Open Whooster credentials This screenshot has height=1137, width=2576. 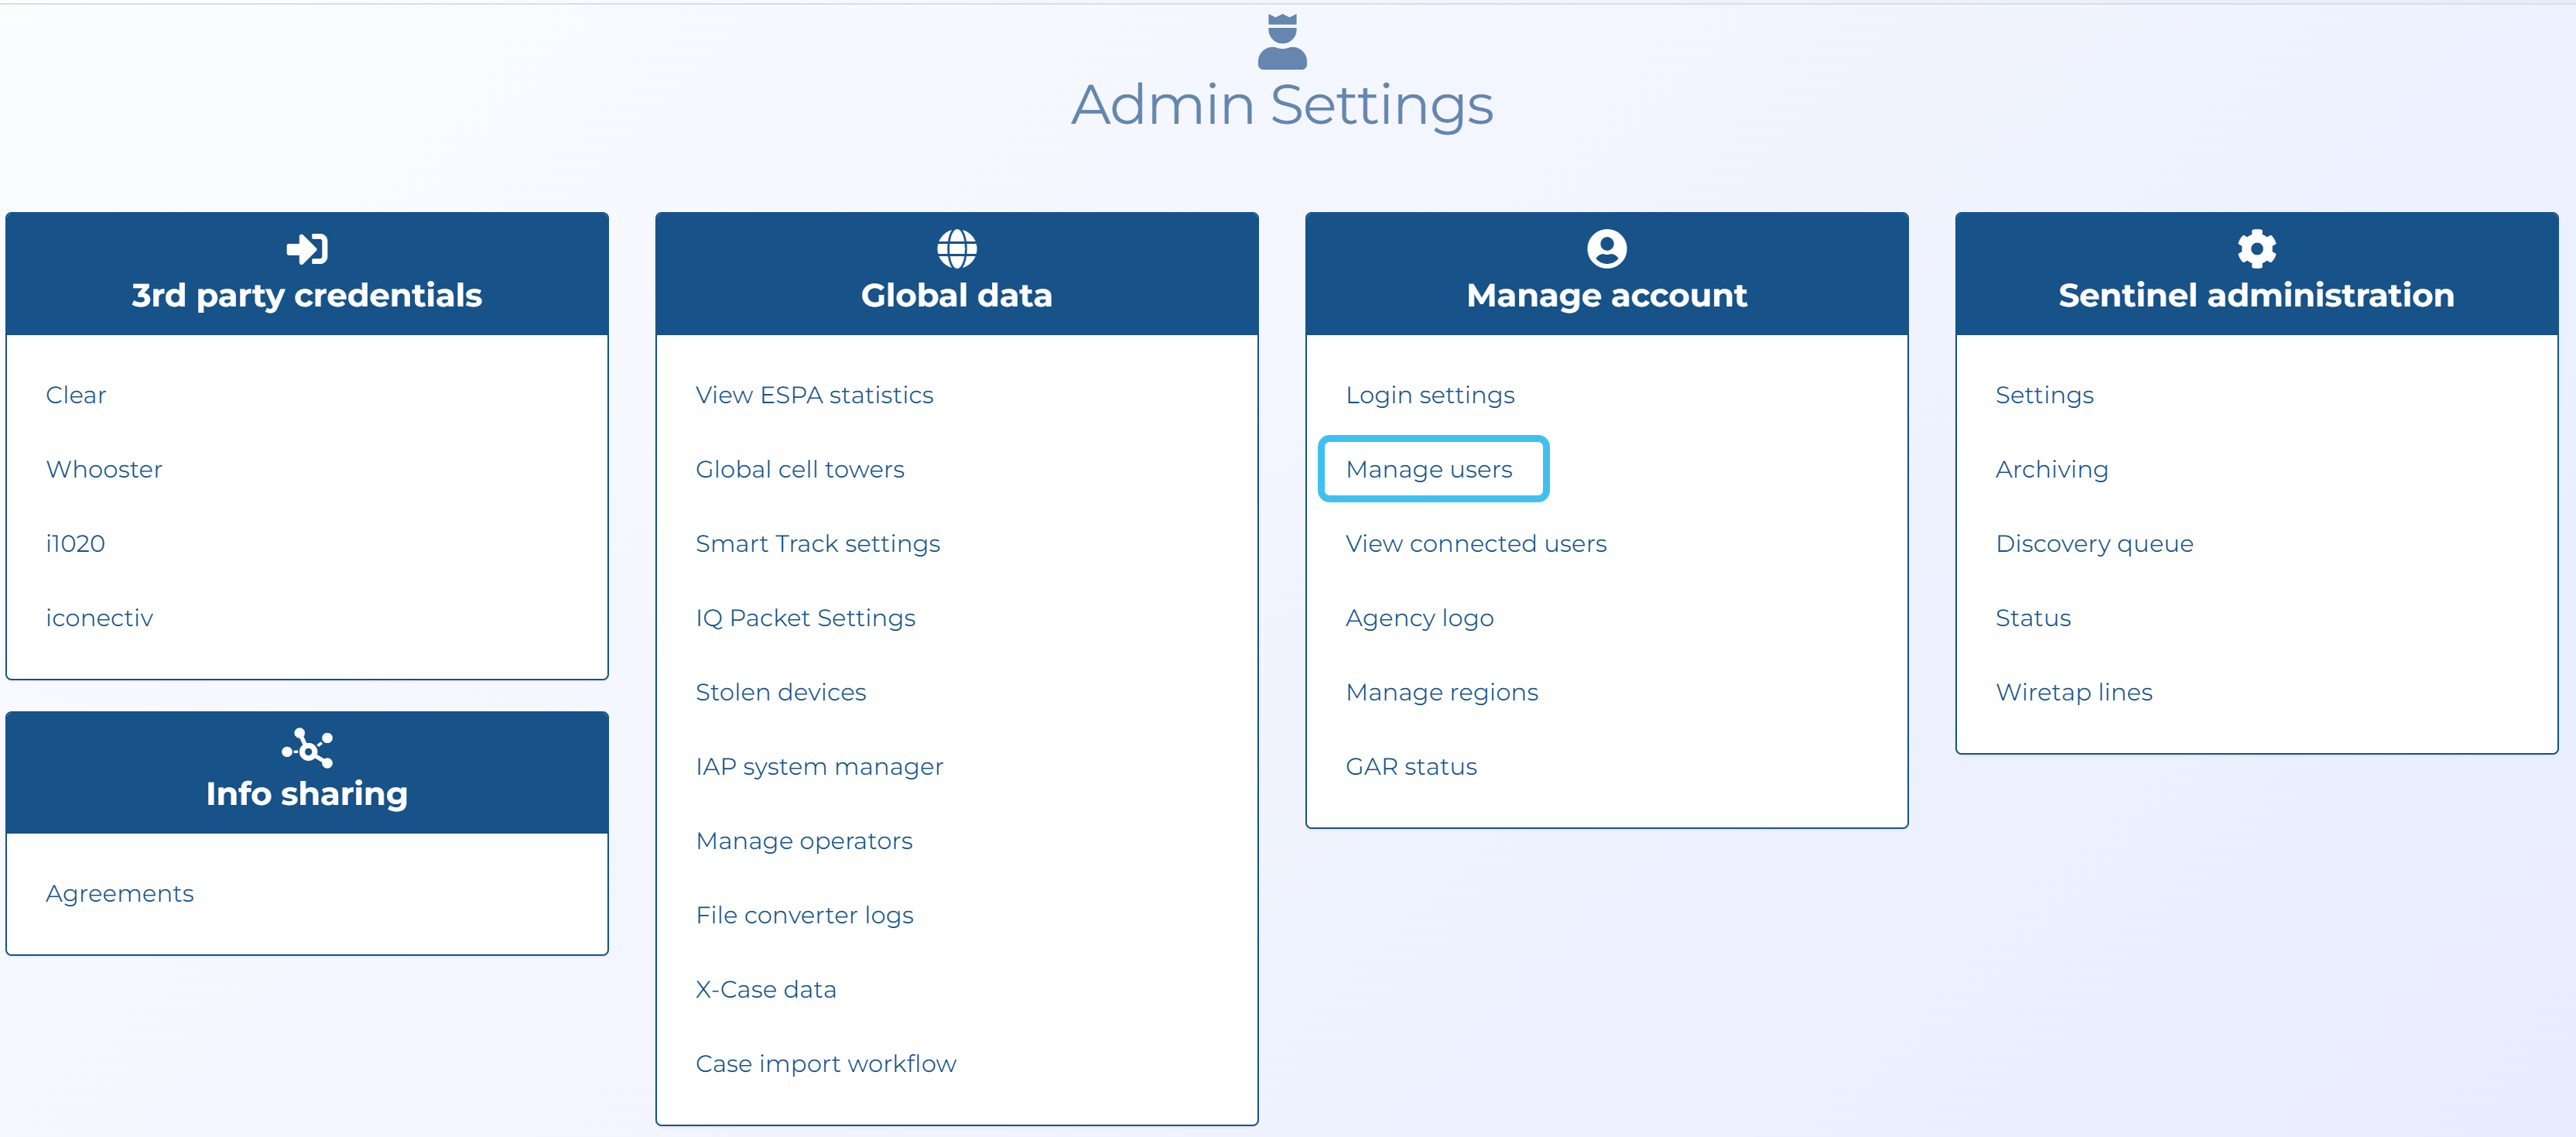(104, 469)
